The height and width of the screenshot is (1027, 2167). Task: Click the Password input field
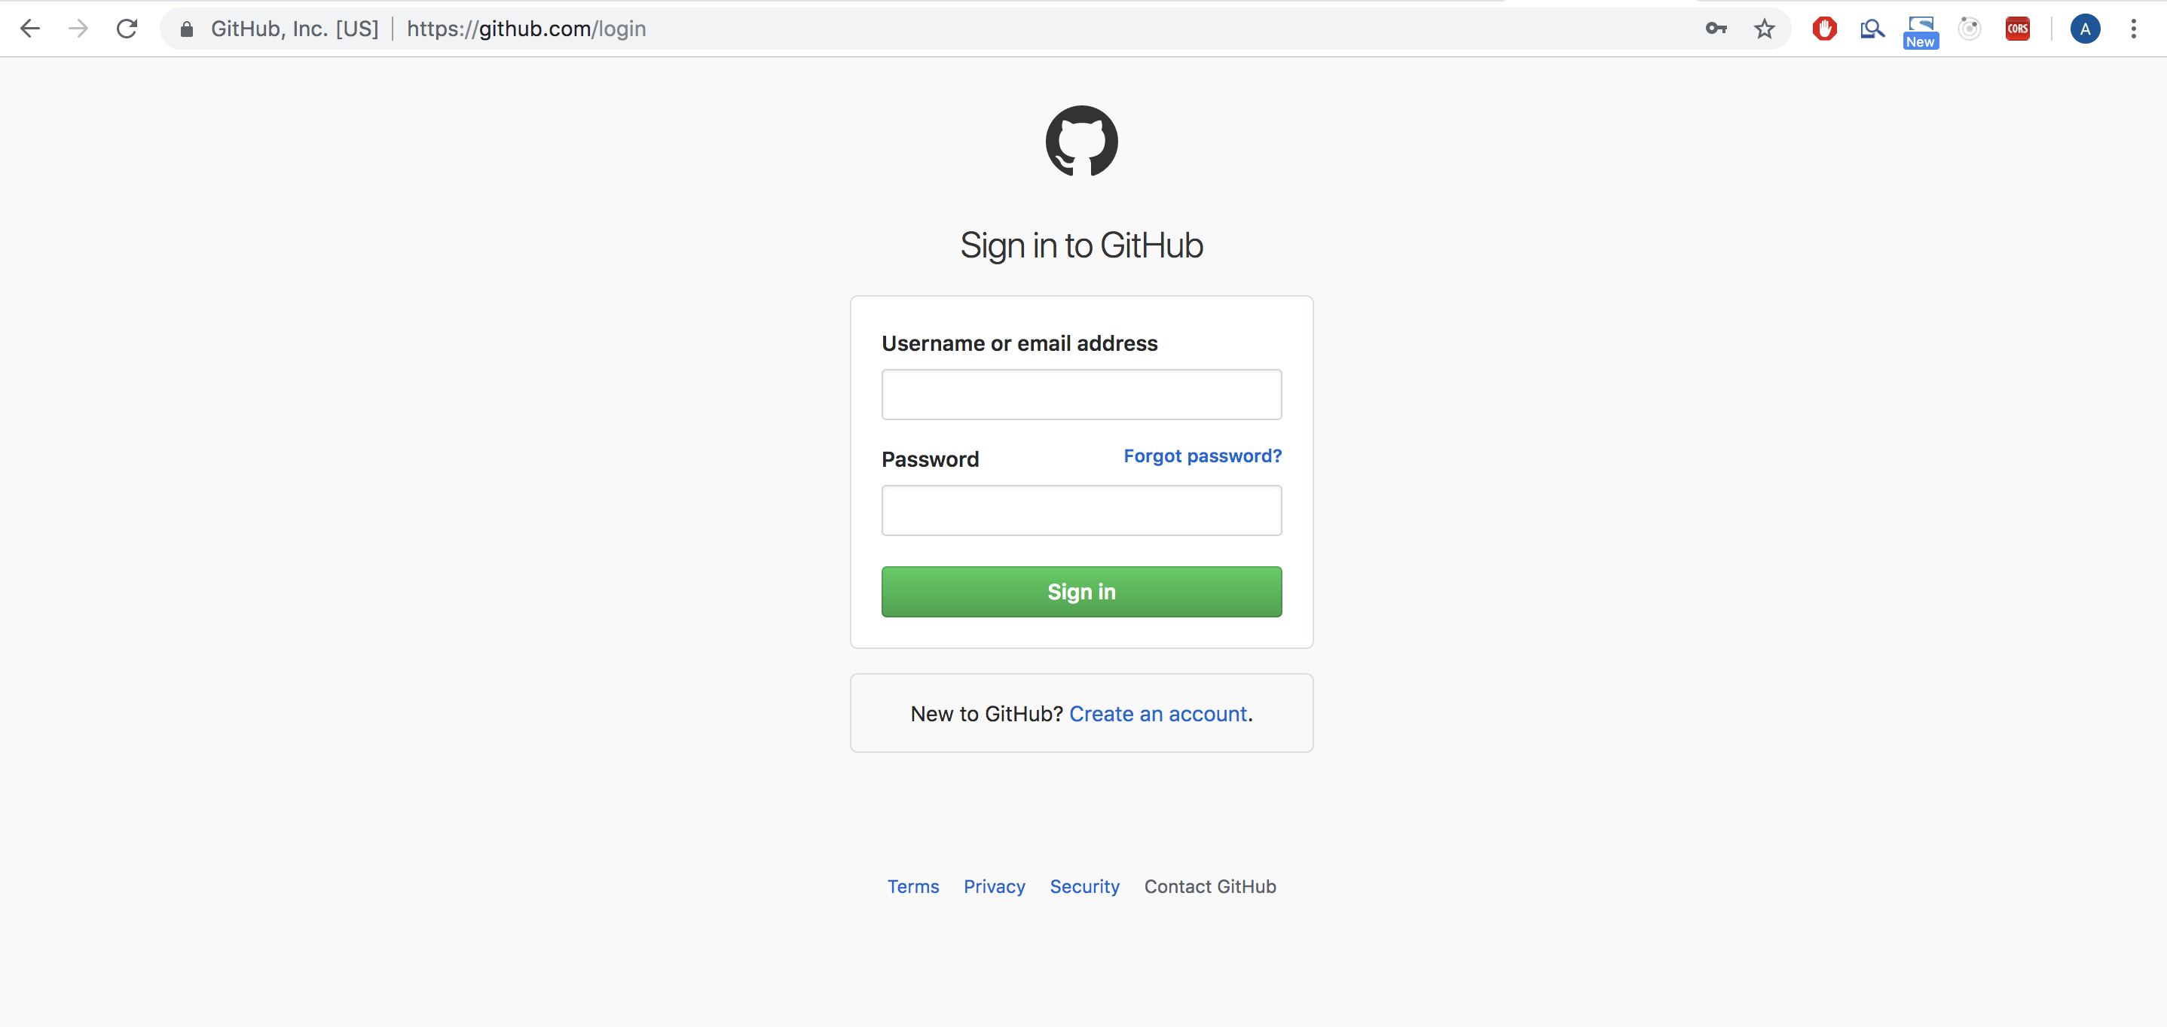[1082, 509]
